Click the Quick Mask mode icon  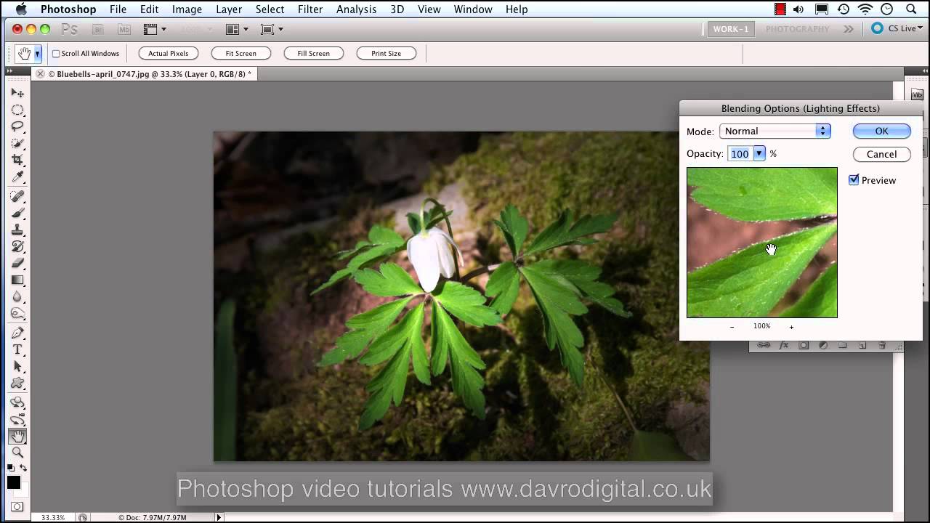coord(17,506)
